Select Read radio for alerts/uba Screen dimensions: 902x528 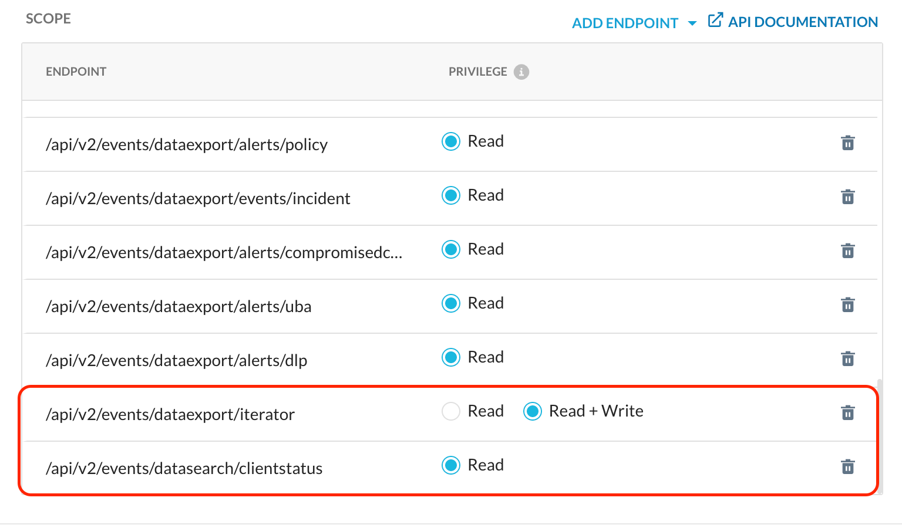click(x=451, y=303)
